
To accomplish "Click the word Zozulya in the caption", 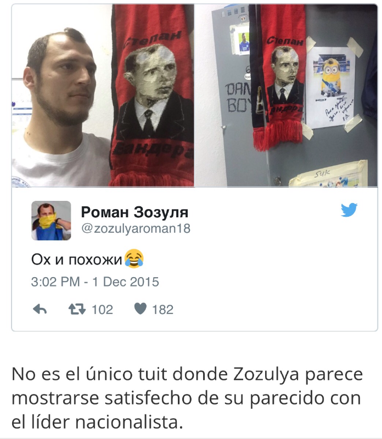I will tap(266, 374).
